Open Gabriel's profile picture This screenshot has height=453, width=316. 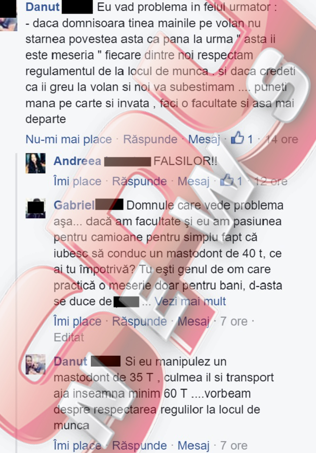(x=36, y=208)
